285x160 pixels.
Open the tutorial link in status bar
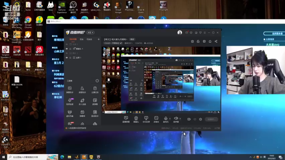click(x=77, y=128)
